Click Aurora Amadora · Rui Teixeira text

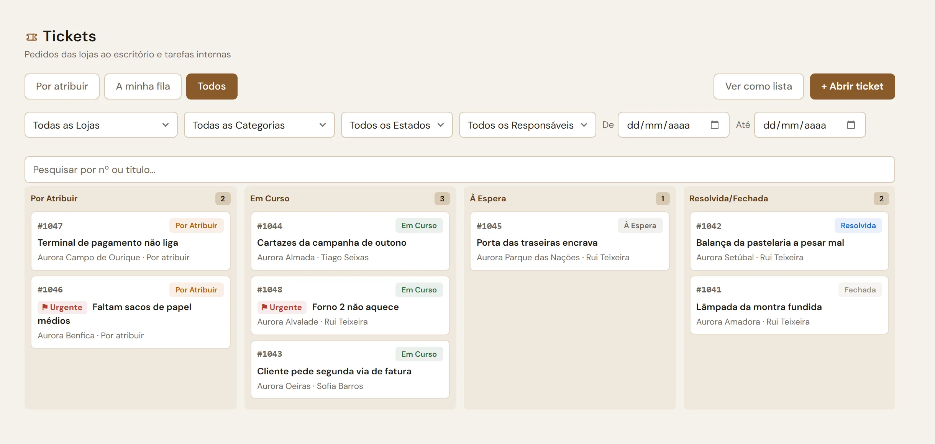pyautogui.click(x=753, y=322)
